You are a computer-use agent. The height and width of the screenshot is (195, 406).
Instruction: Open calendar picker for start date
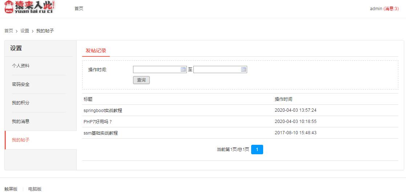tap(183, 69)
